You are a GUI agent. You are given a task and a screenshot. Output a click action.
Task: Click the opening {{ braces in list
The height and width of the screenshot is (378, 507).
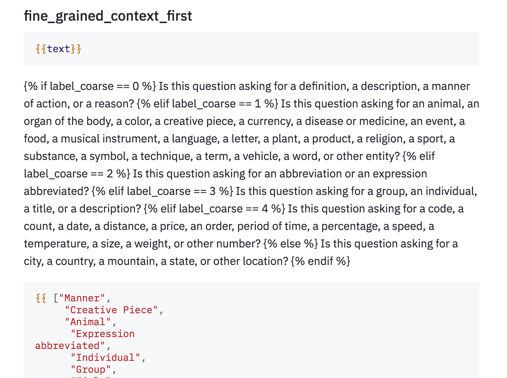point(41,298)
